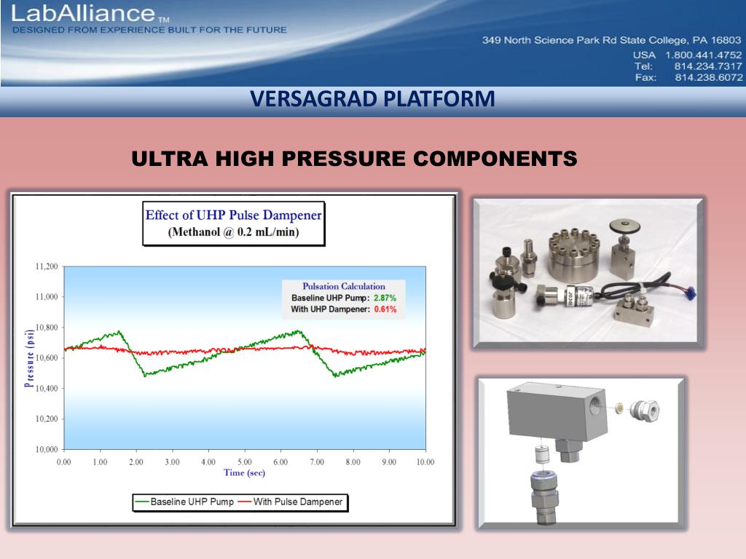
Task: Click the x-axis value 7.00
Action: 317,462
